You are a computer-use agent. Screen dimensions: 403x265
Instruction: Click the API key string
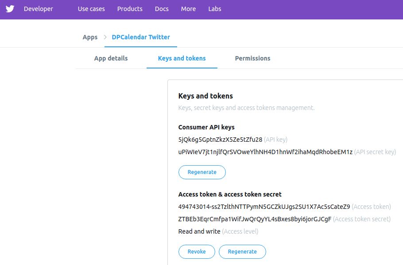point(220,140)
